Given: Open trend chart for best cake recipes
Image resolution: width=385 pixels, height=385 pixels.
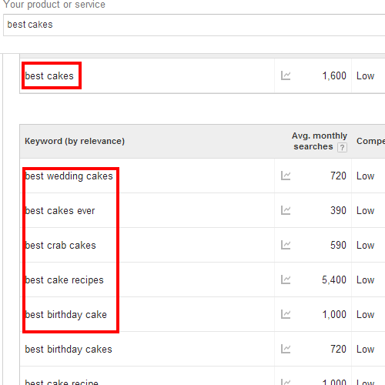Looking at the screenshot, I should tap(286, 280).
